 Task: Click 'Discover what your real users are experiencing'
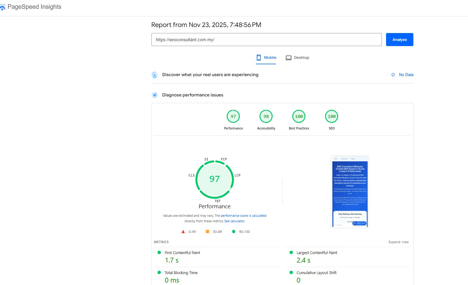pos(210,75)
